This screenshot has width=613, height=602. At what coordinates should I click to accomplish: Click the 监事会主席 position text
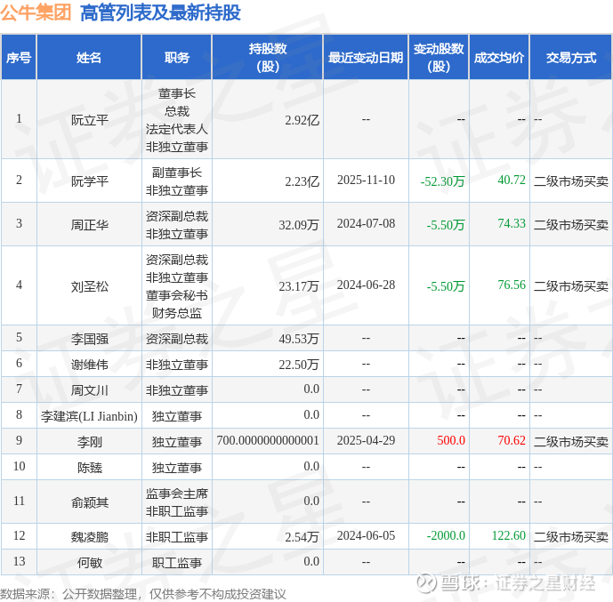(x=177, y=494)
